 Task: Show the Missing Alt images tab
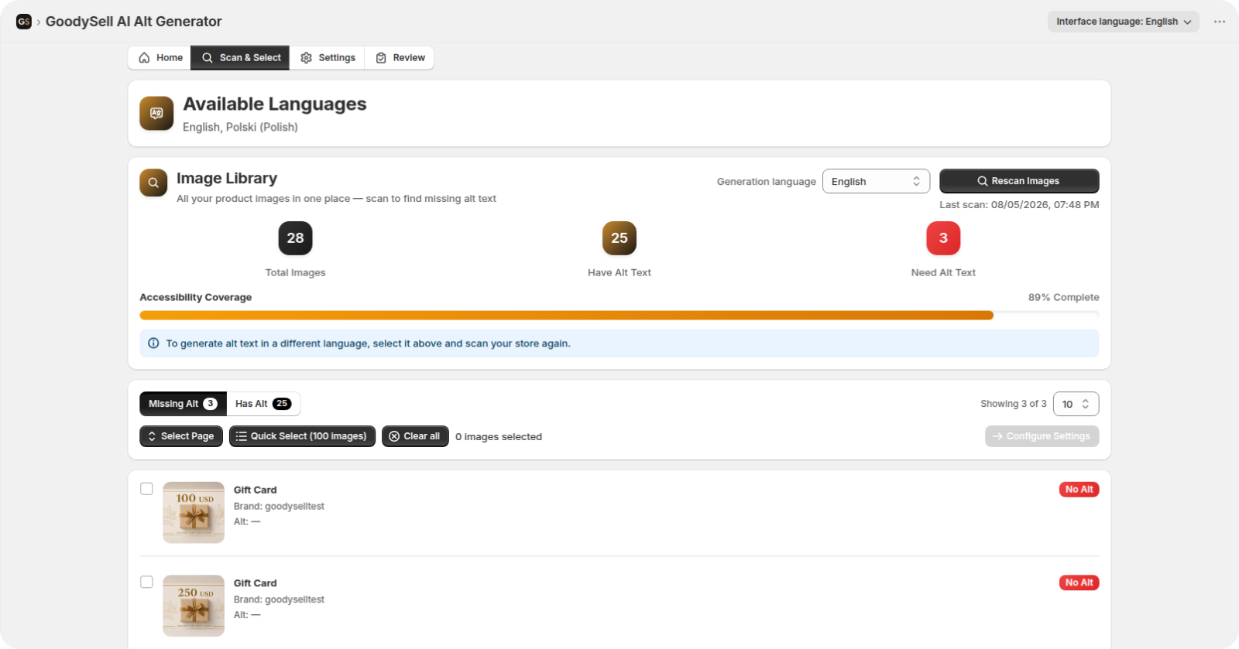183,404
